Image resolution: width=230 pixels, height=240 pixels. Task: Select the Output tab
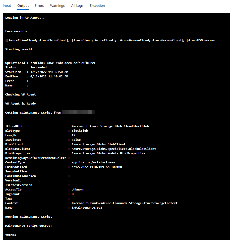point(23,6)
